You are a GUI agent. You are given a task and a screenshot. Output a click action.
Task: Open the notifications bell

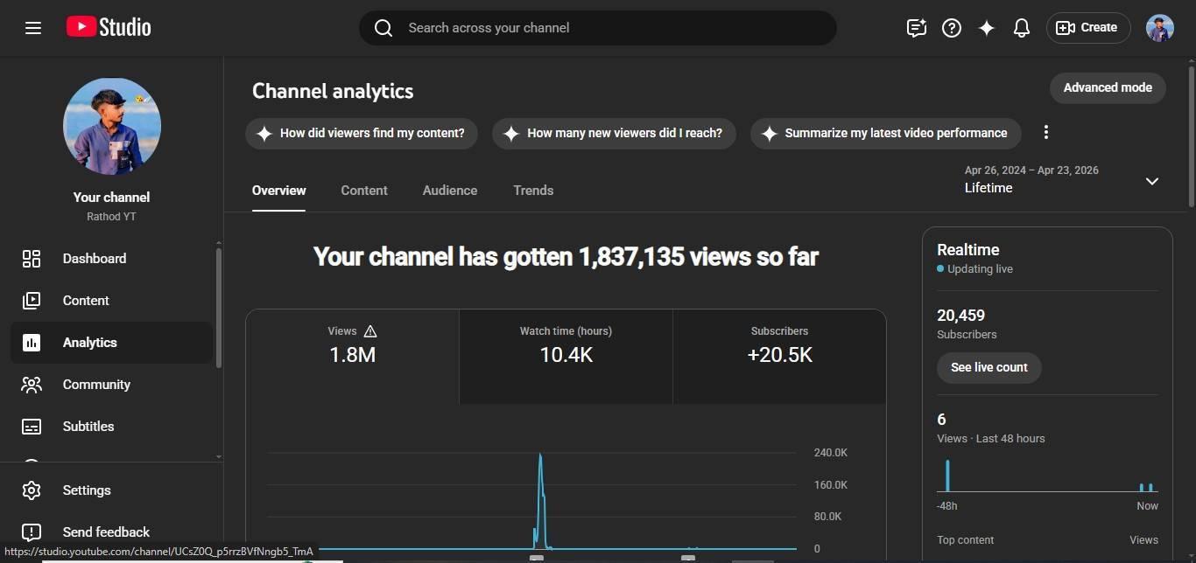click(x=1021, y=28)
